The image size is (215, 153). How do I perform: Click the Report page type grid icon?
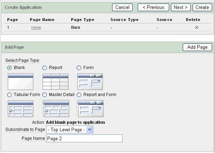55,81
